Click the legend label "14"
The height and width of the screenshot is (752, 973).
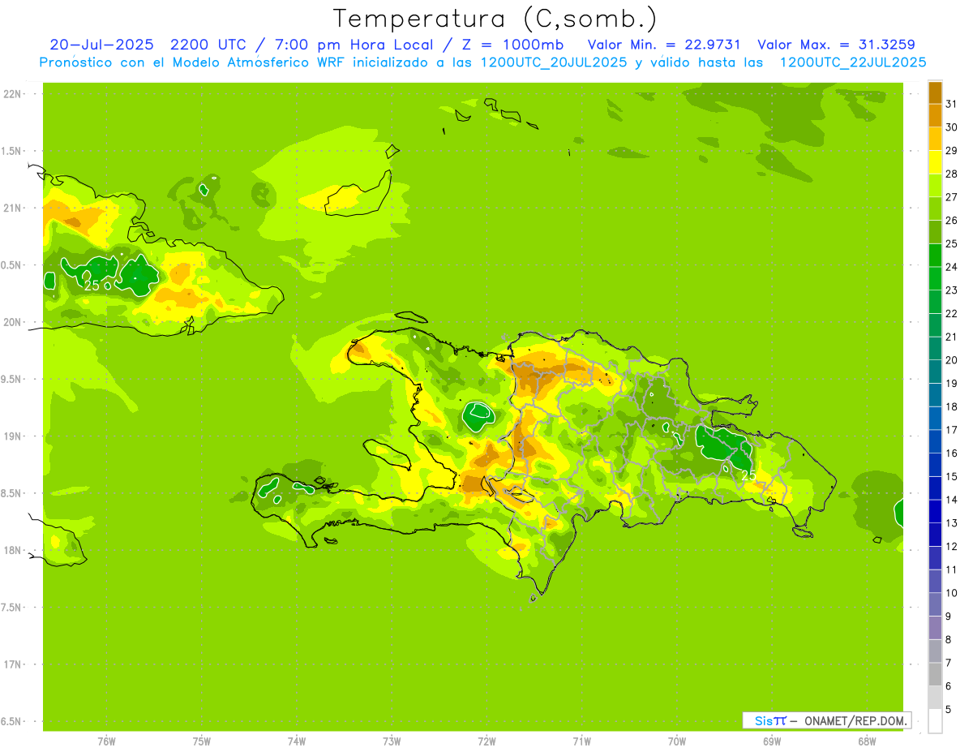(952, 500)
